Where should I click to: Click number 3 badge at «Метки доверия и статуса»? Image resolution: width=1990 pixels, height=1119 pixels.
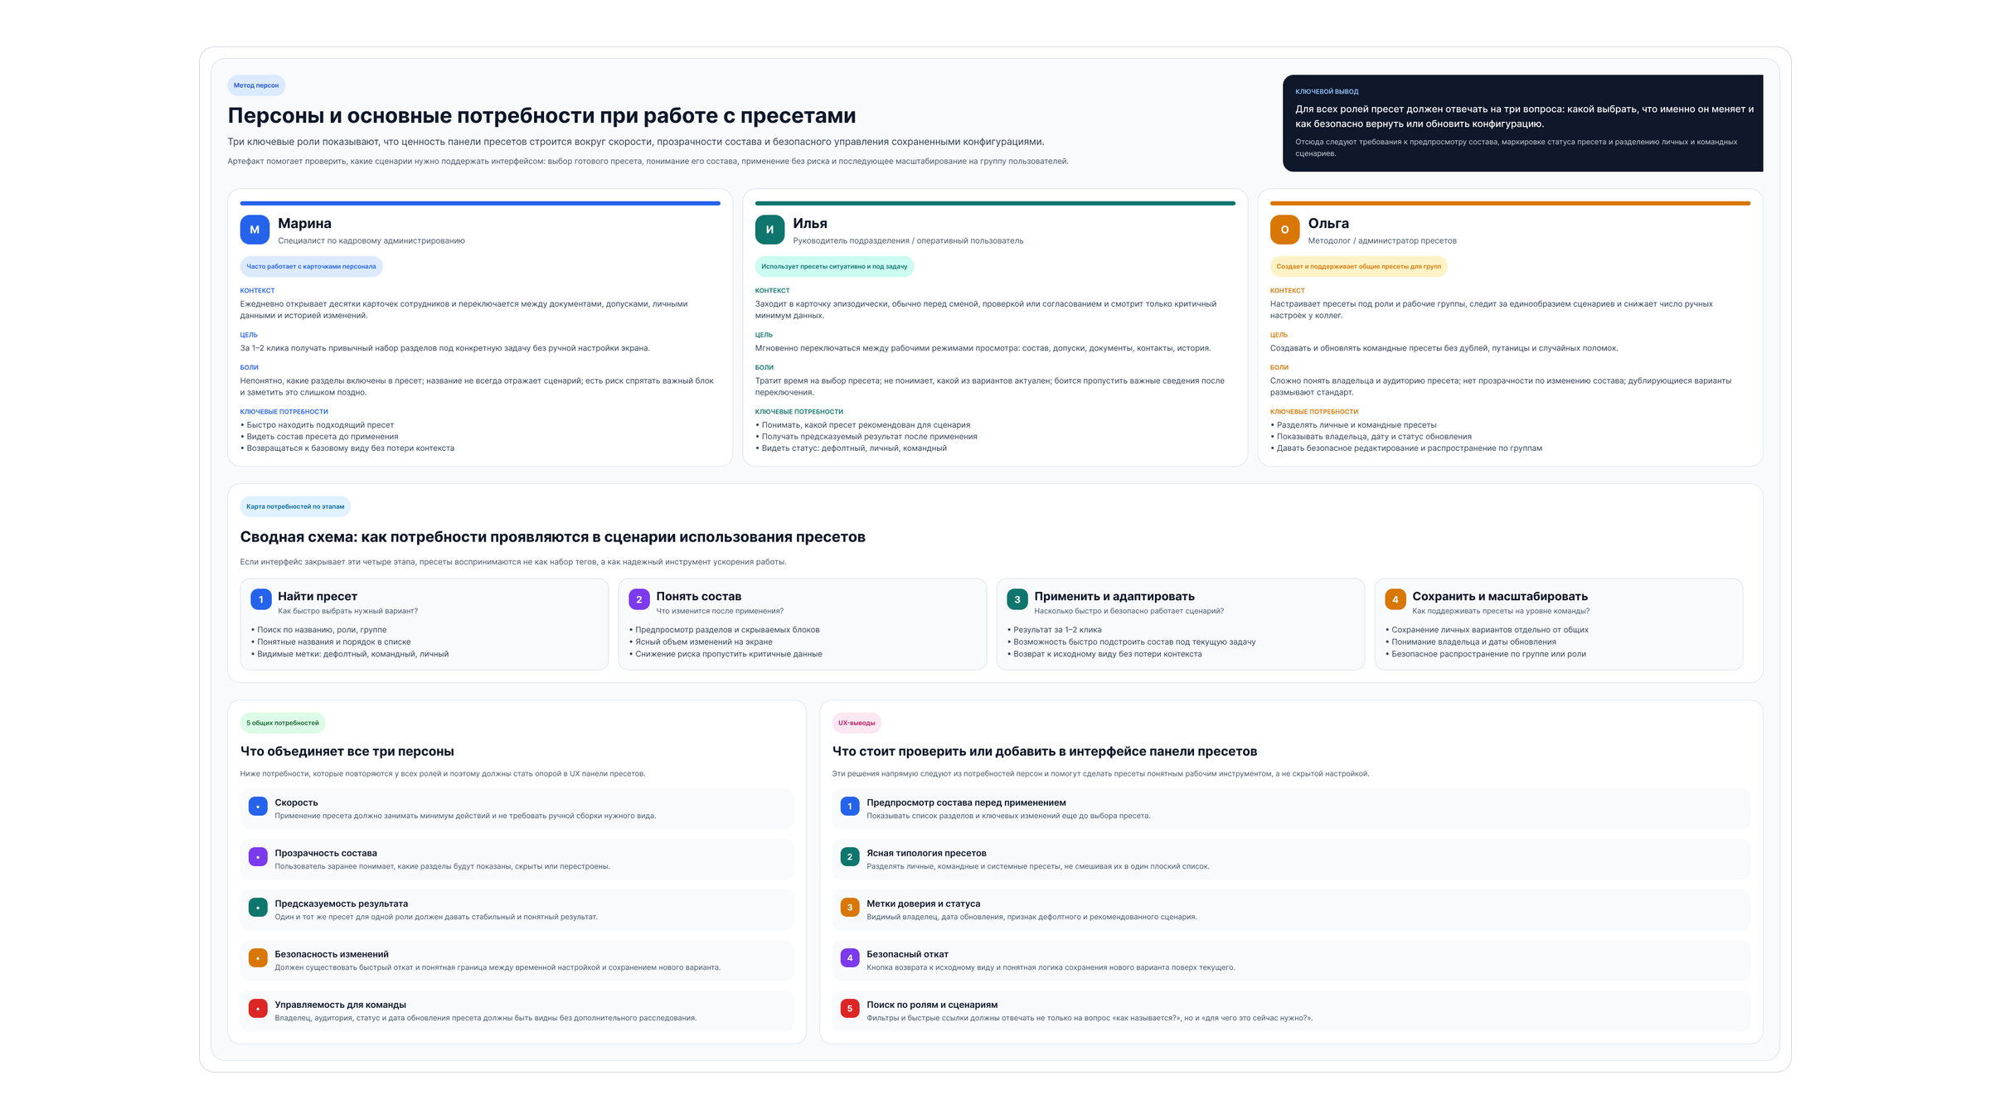point(850,908)
